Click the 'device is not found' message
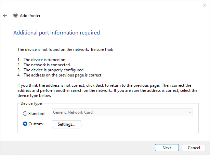The image size is (210, 155). pos(65,50)
